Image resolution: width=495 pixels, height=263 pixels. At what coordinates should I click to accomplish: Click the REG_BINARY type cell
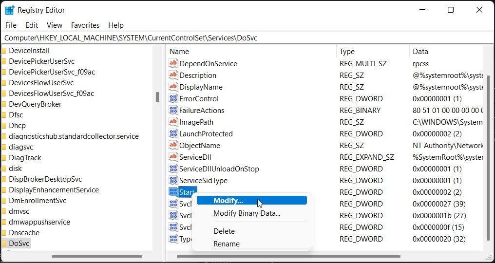(x=360, y=110)
